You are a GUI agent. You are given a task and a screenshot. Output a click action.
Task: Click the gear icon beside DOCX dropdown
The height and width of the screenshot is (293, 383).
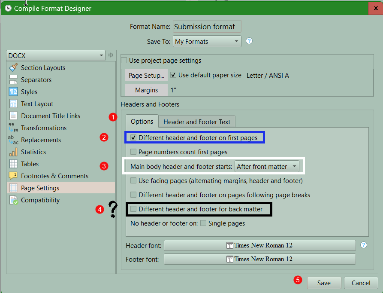(x=110, y=55)
